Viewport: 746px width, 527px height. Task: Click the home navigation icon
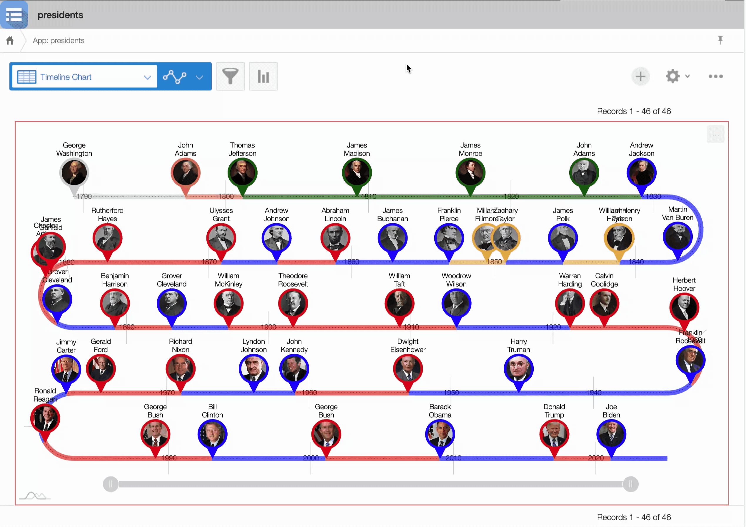pos(10,41)
